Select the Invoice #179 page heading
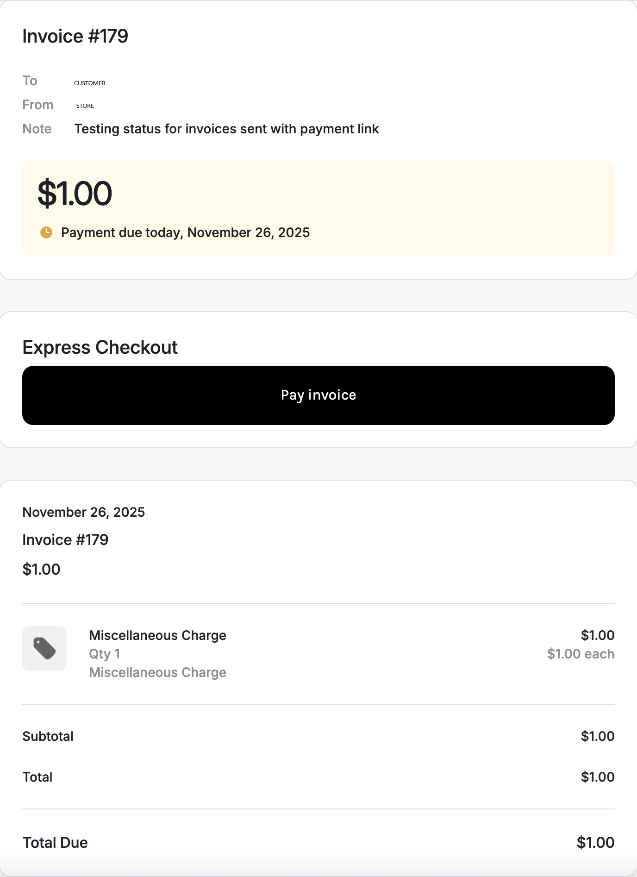 coord(75,36)
